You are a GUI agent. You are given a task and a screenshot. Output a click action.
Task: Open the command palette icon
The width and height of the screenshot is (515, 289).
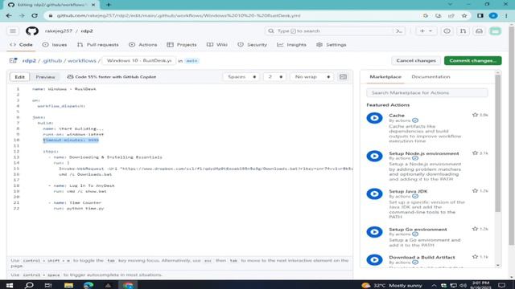coord(399,31)
